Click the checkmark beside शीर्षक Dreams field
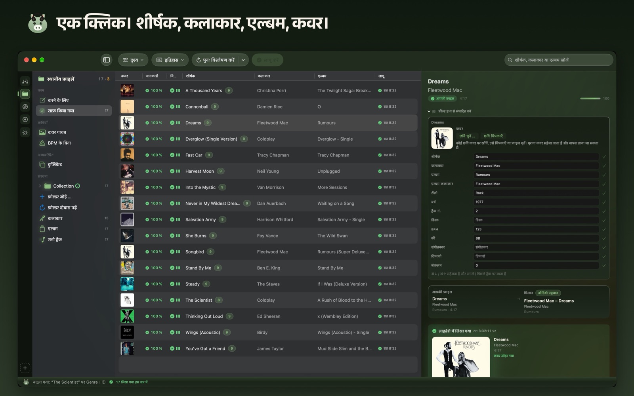The width and height of the screenshot is (634, 396). coord(604,157)
